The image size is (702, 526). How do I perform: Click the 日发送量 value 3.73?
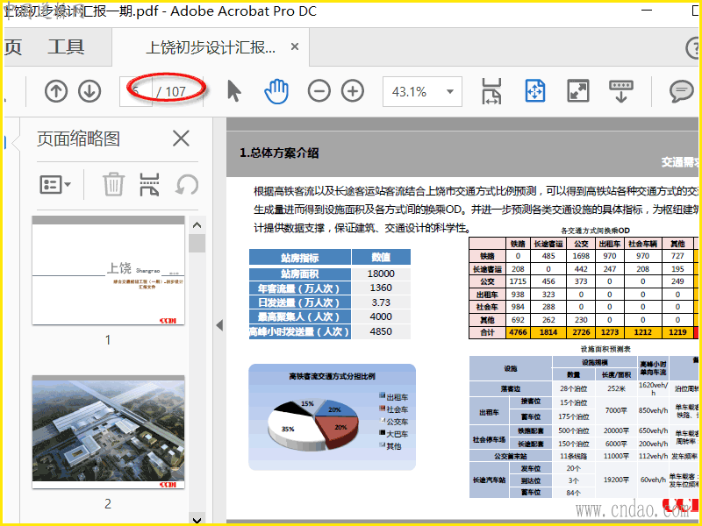[381, 302]
